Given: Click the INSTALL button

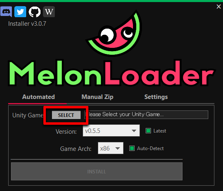Looking at the screenshot, I should point(97,171).
